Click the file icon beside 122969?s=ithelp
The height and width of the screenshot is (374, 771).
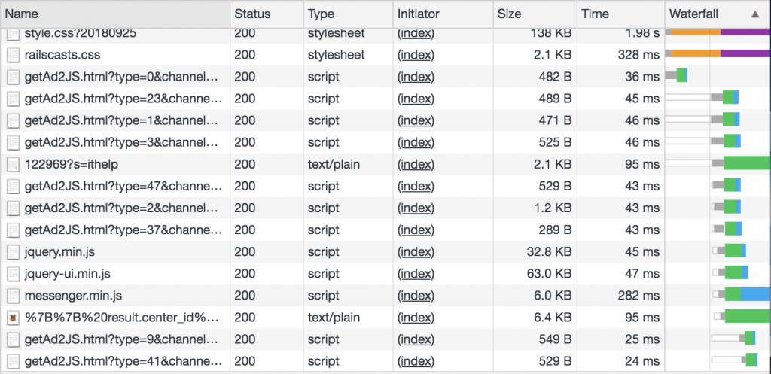click(x=13, y=164)
